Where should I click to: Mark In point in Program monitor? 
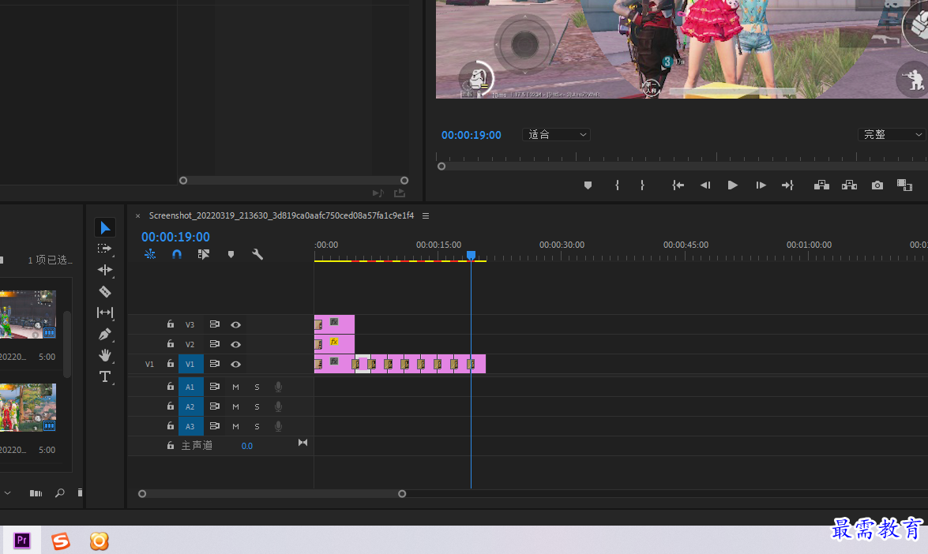pyautogui.click(x=618, y=185)
